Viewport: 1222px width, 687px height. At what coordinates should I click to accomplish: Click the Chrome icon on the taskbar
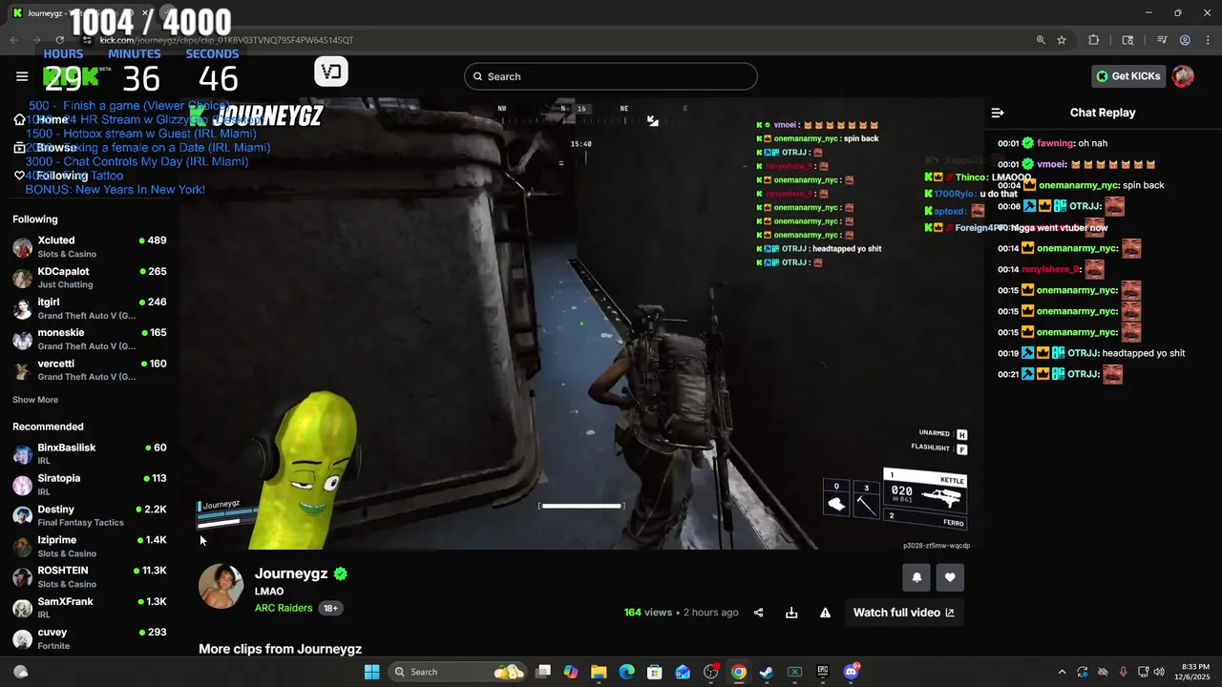pos(739,672)
